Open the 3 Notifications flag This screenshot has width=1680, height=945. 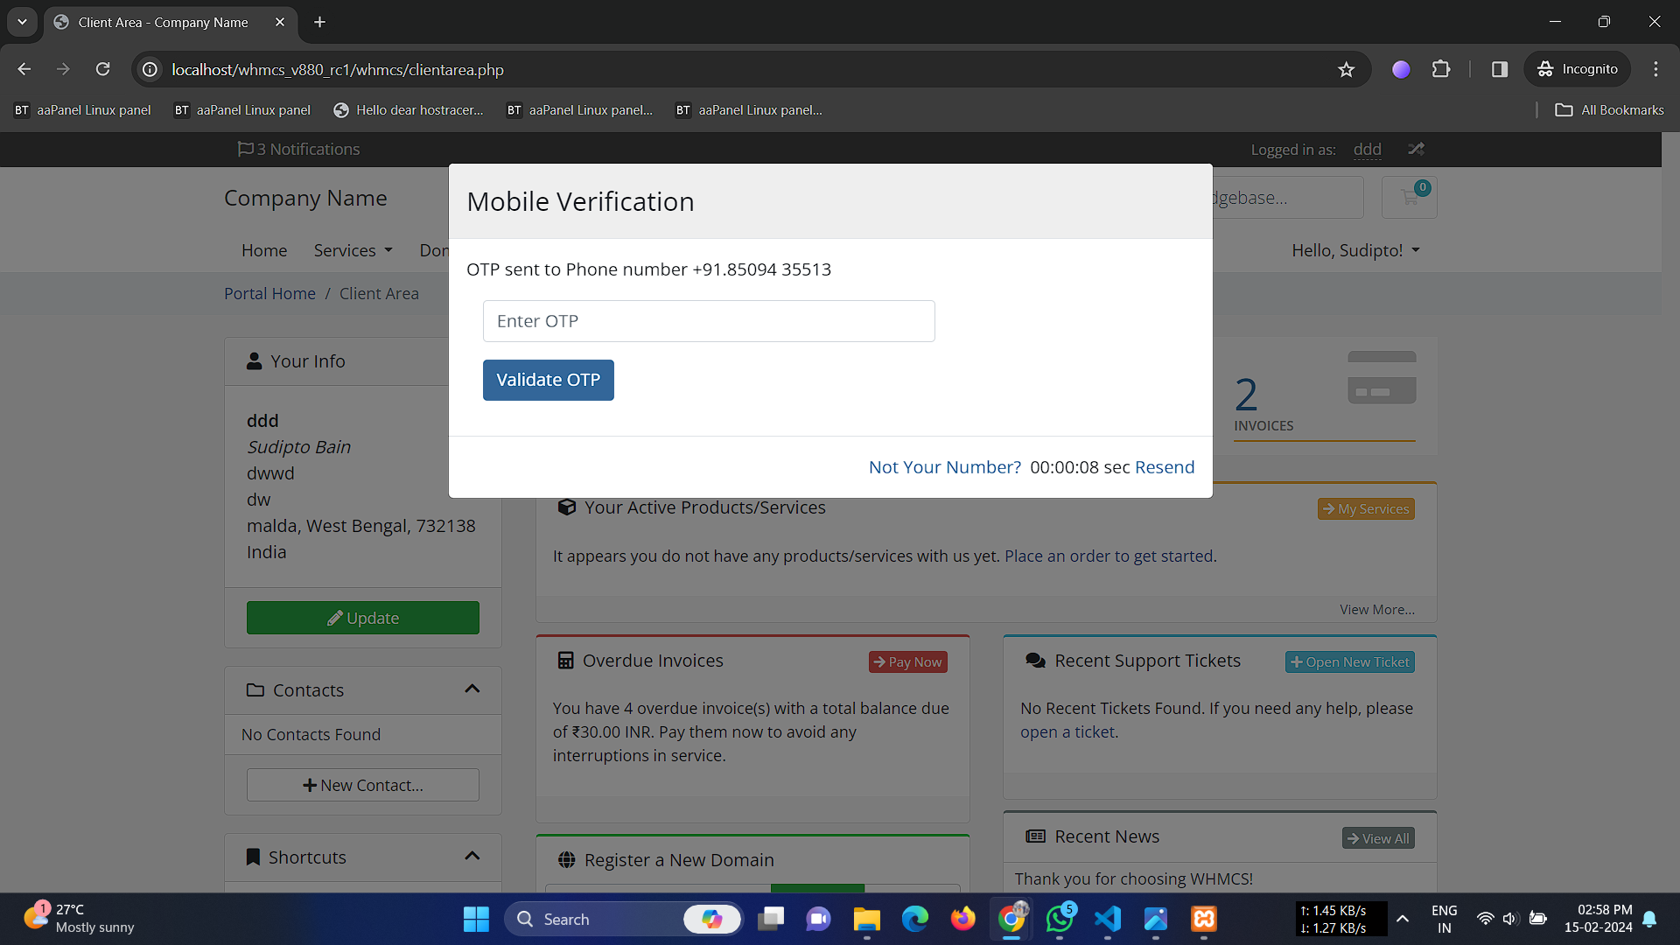point(298,150)
